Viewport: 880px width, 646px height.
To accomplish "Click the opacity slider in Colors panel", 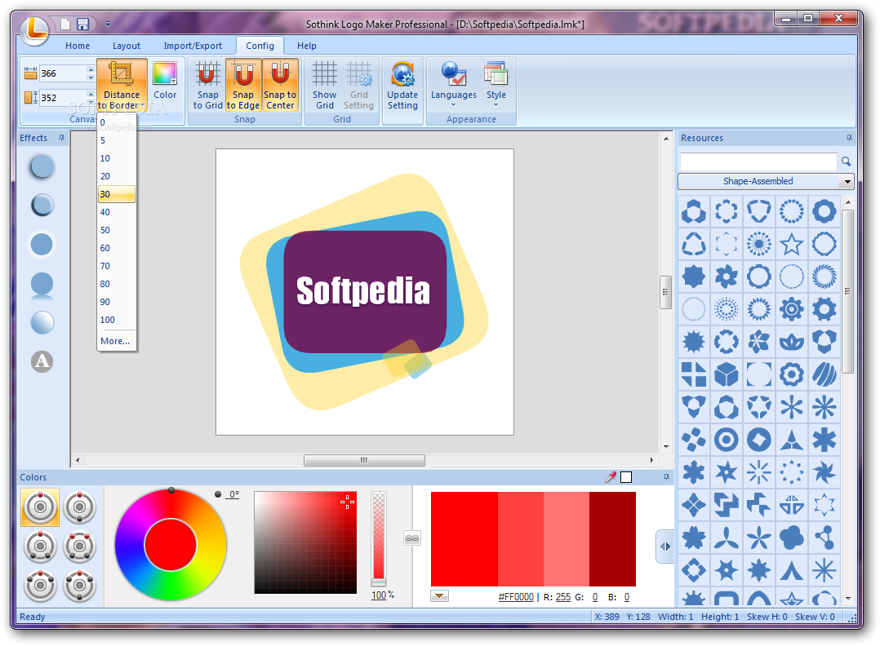I will point(379,538).
